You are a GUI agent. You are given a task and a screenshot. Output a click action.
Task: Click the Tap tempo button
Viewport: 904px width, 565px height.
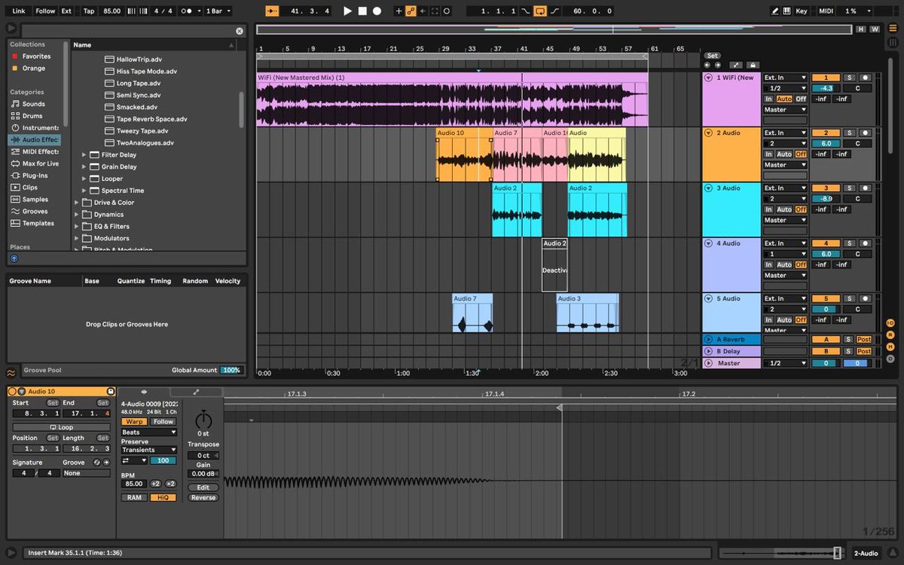tap(89, 11)
